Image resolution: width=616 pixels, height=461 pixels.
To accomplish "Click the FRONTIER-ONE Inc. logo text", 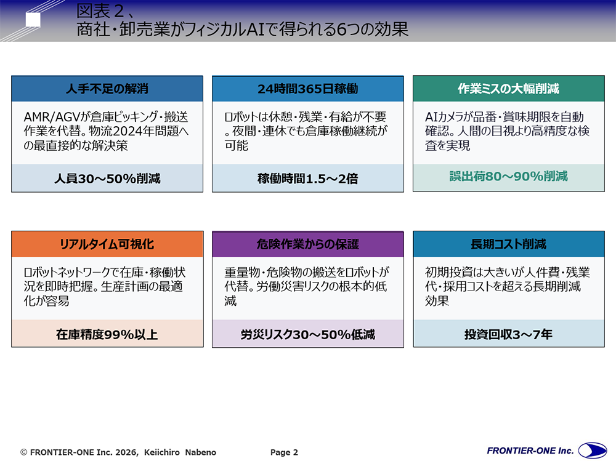I will click(x=530, y=451).
